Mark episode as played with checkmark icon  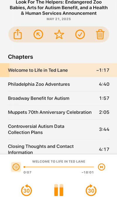click(x=80, y=34)
